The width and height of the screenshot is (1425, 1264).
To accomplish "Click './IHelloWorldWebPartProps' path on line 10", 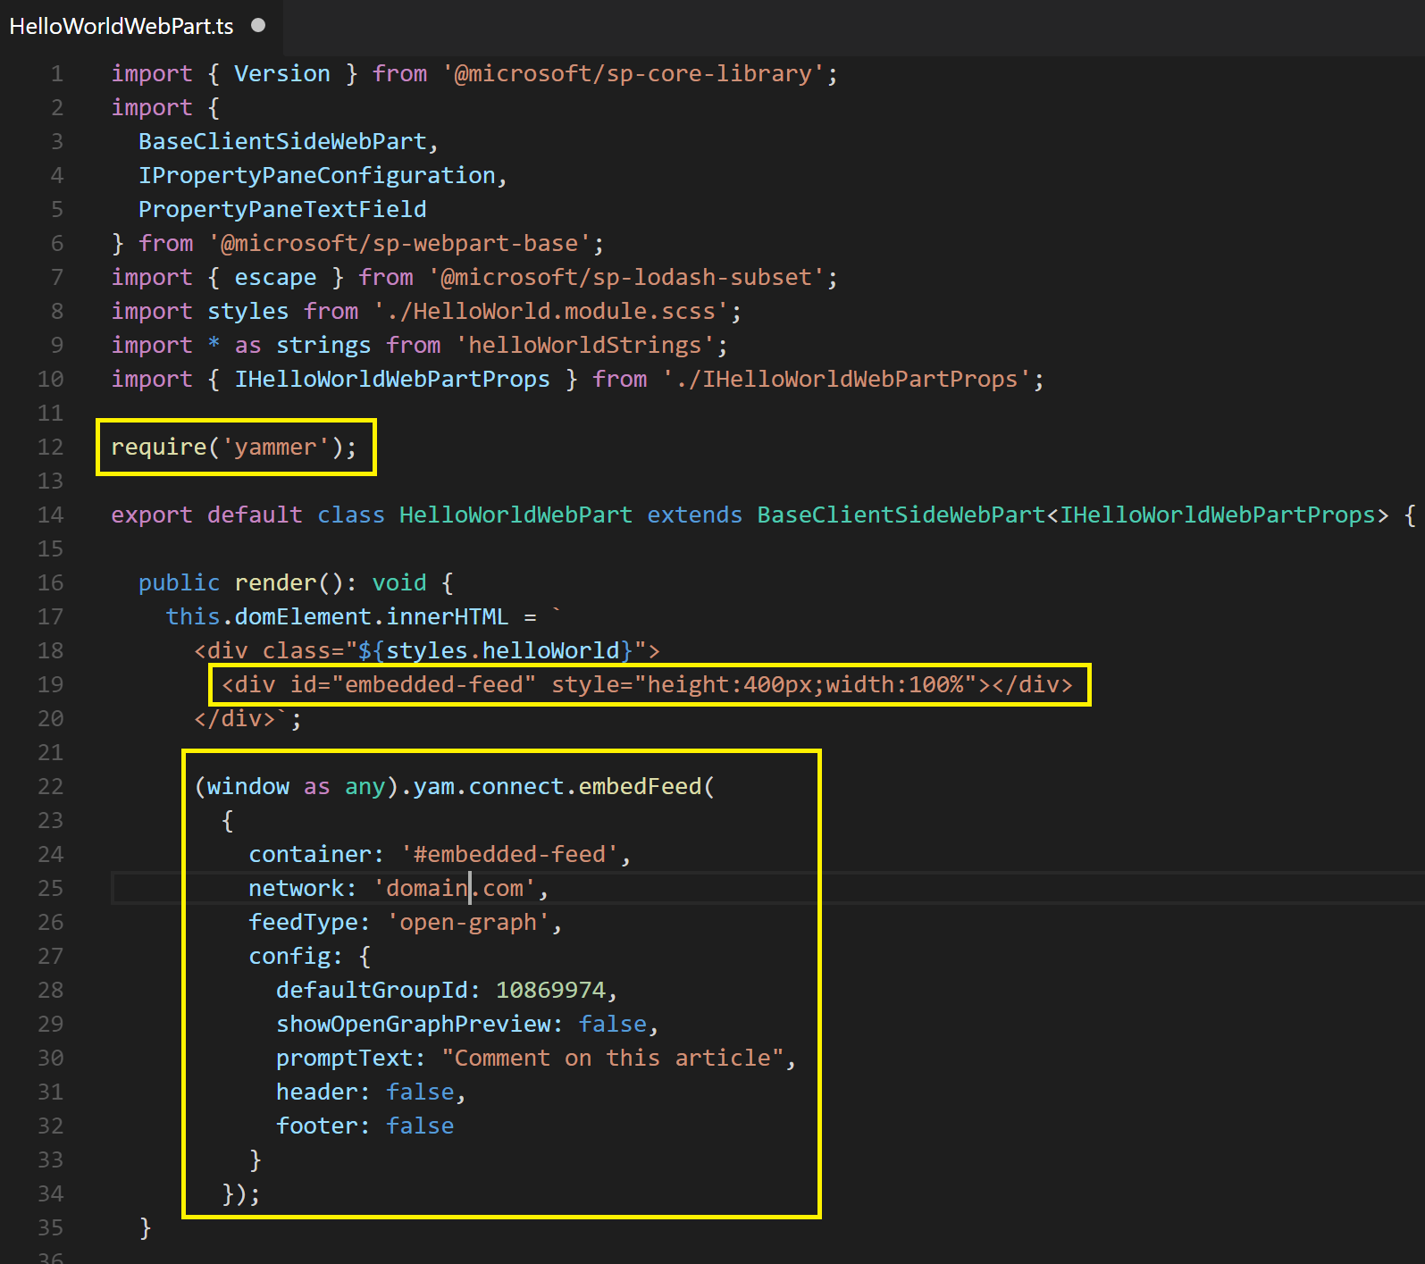I will coord(847,379).
